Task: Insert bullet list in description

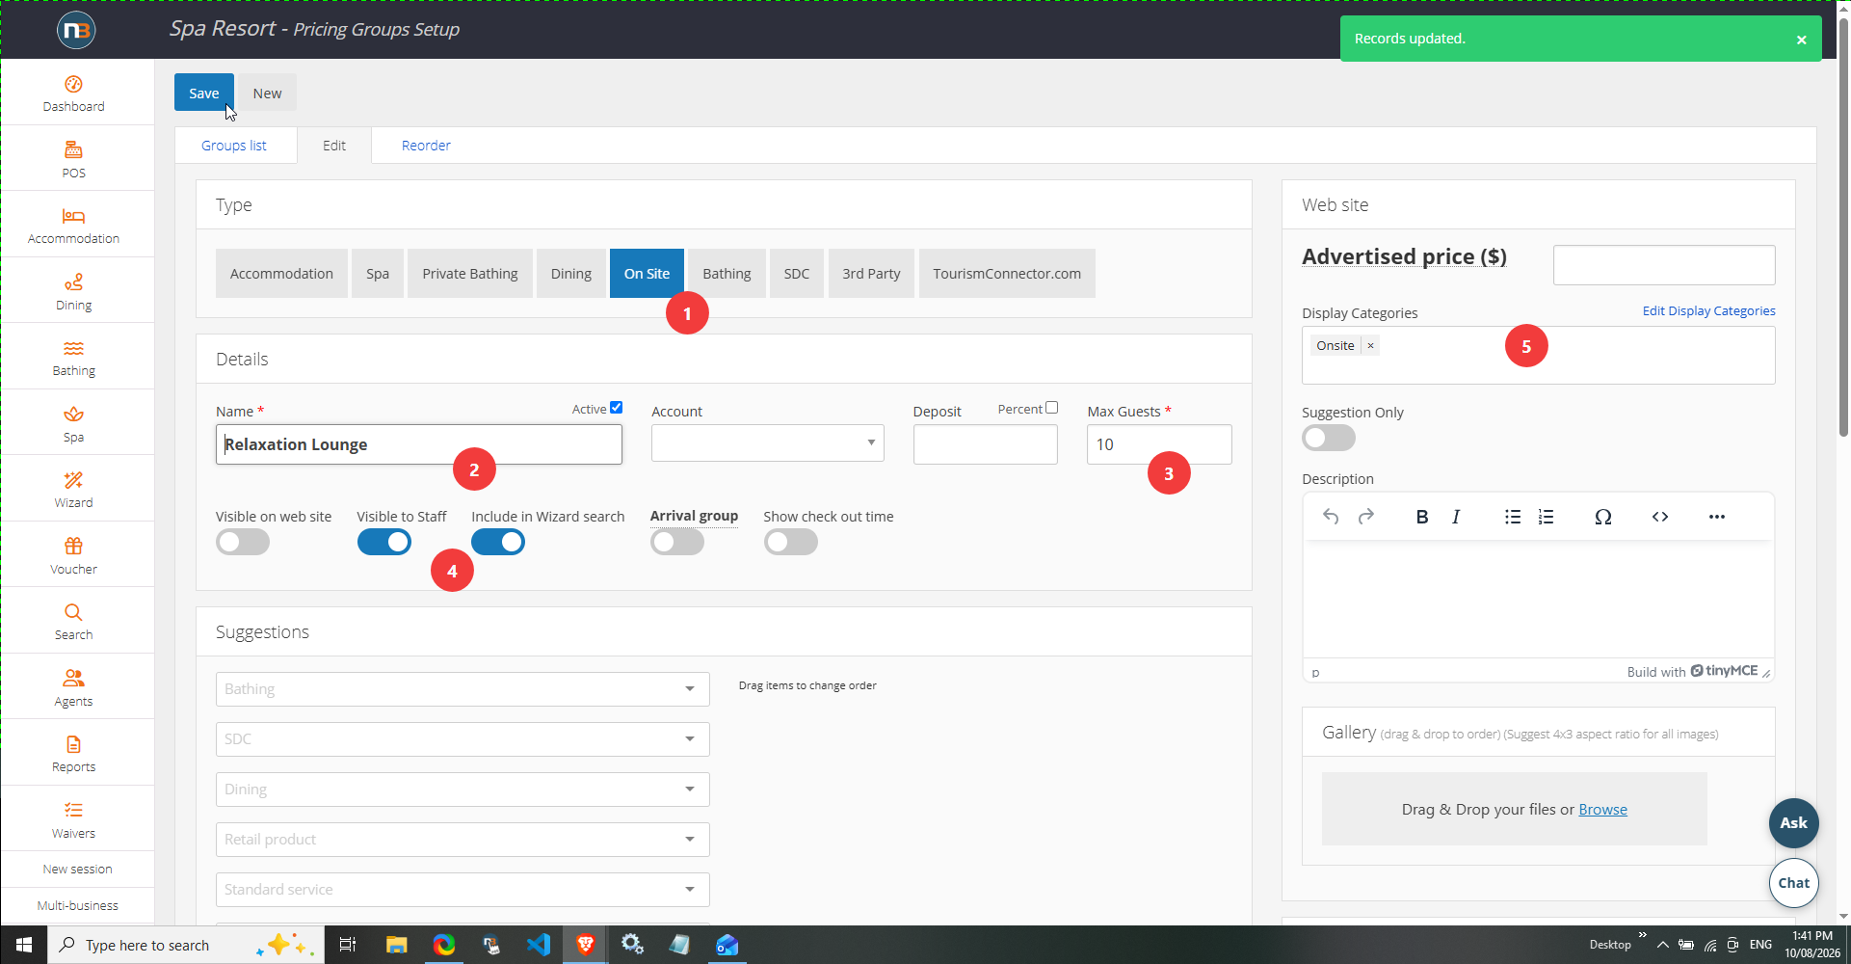Action: (x=1513, y=517)
